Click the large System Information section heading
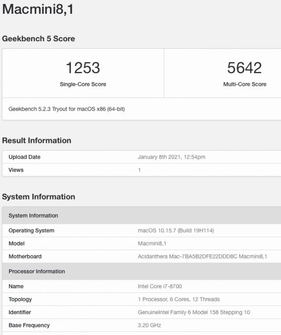Image resolution: width=281 pixels, height=335 pixels. click(x=38, y=197)
